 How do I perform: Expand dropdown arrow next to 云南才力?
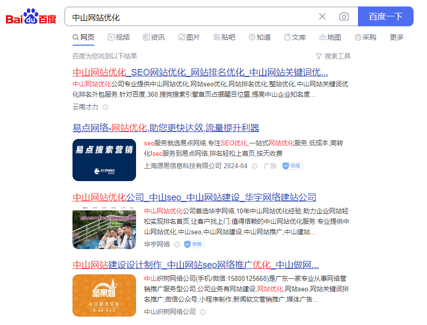(105, 107)
